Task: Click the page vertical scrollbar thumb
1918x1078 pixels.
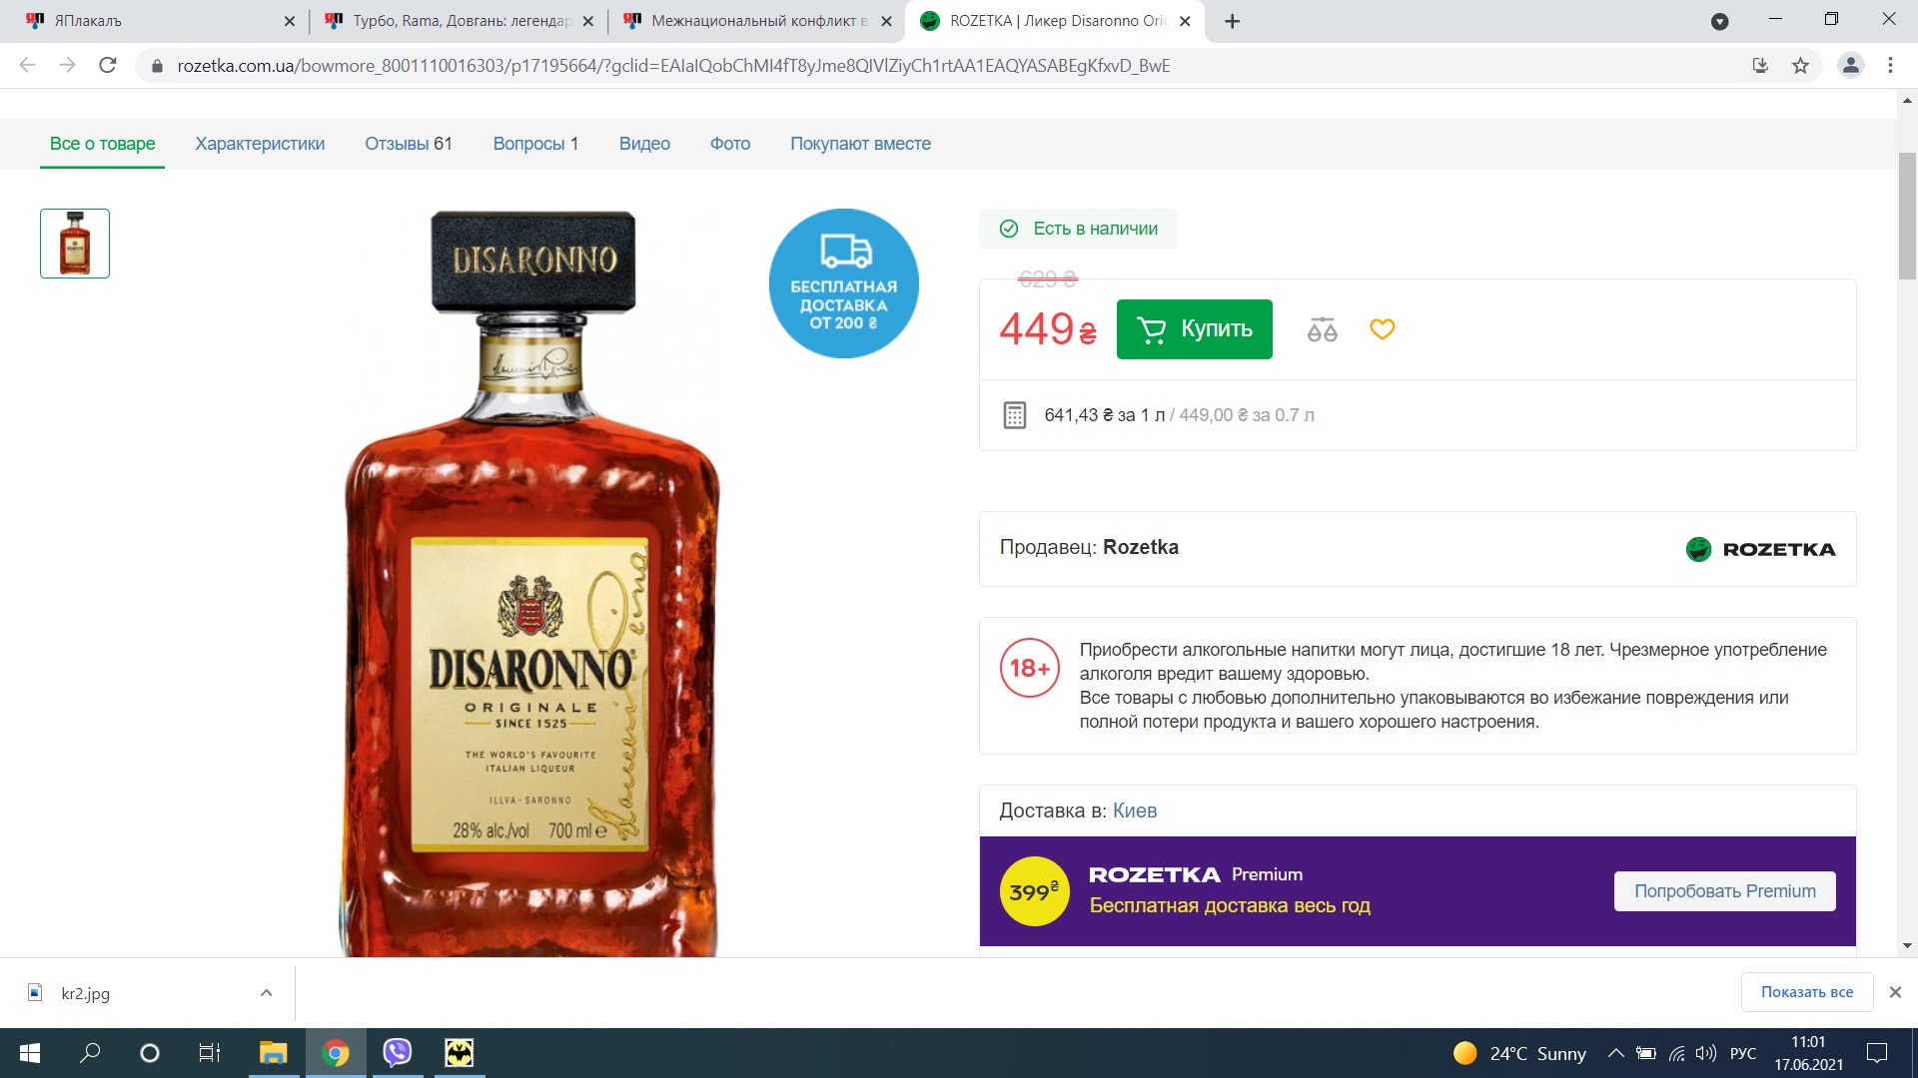Action: [1907, 216]
